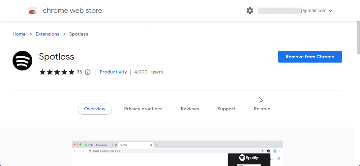Screen dimensions: 360x166
Task: Open the settings gear in the header
Action: (x=250, y=11)
